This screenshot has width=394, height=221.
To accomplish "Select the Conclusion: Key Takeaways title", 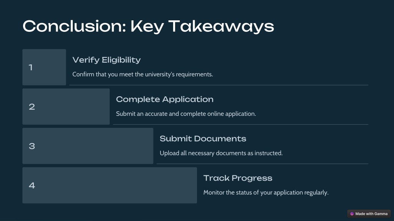I will (148, 26).
